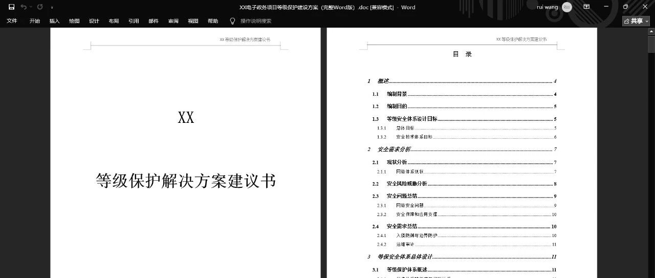Image resolution: width=655 pixels, height=278 pixels.
Task: Switch to the 布局 ribbon tab
Action: (x=114, y=21)
